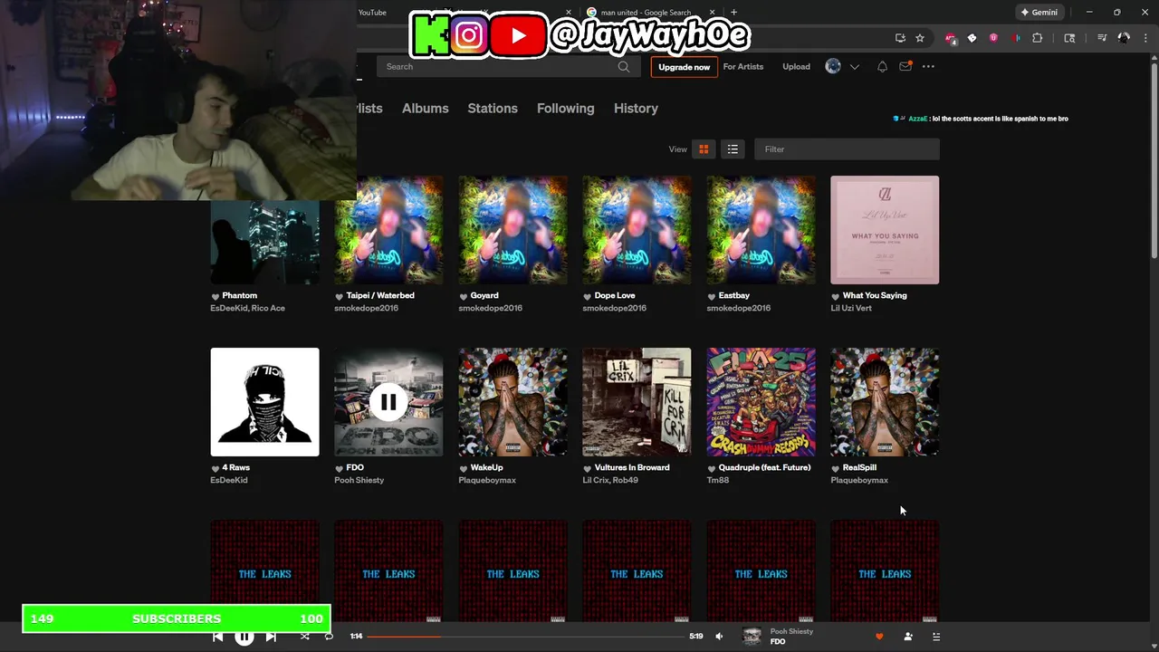The height and width of the screenshot is (652, 1159).
Task: Open the now playing FDO artwork
Action: [752, 637]
